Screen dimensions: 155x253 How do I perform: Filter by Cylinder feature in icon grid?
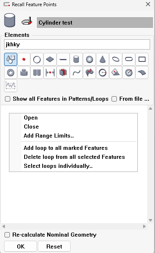tap(76, 59)
